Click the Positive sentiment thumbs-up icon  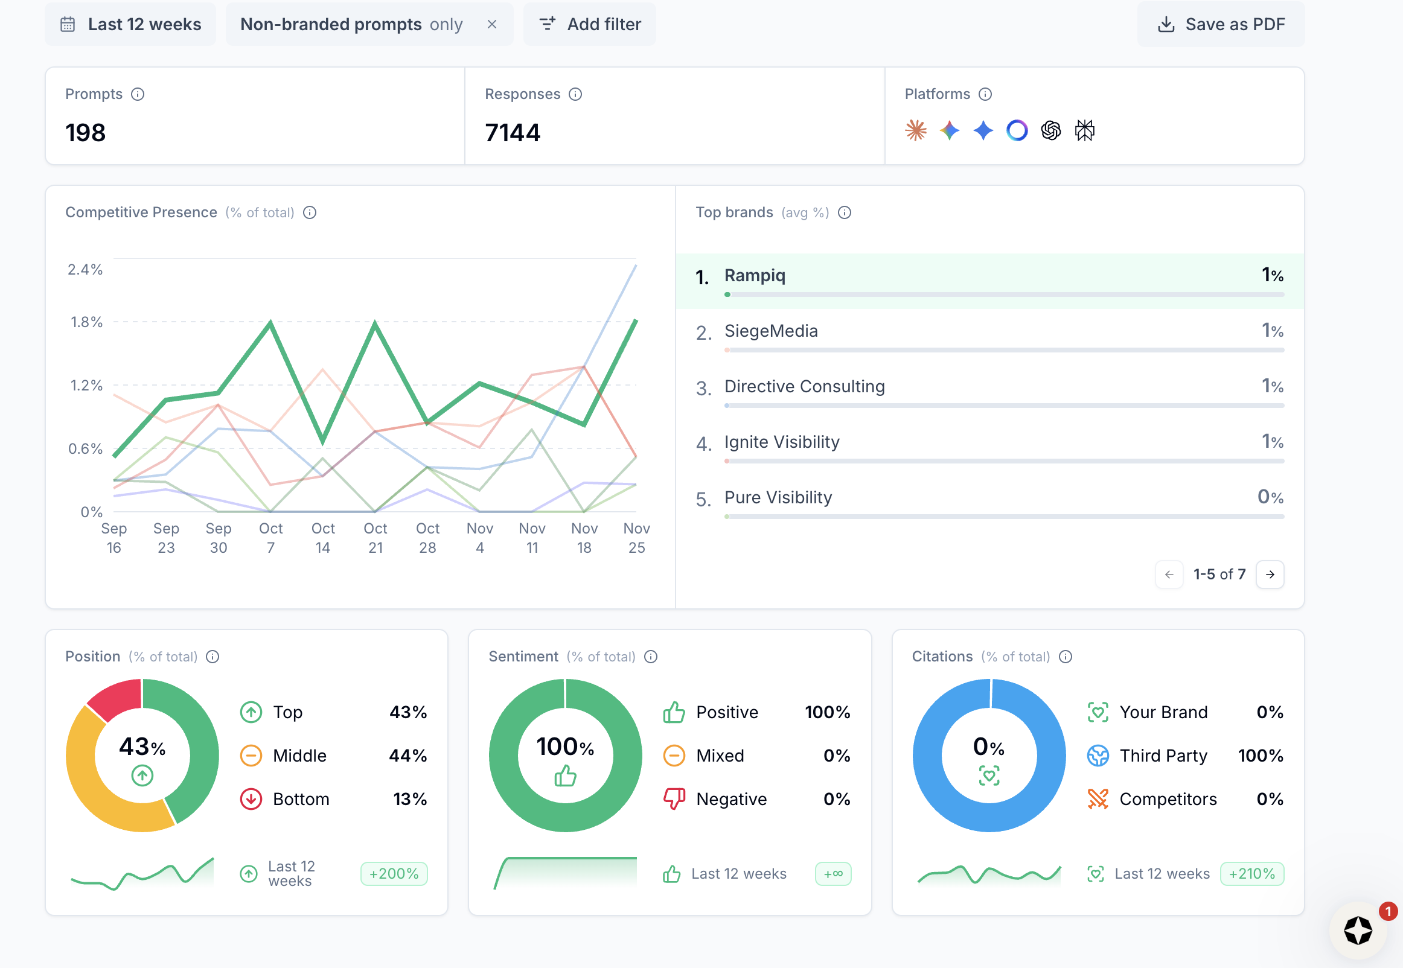[674, 712]
